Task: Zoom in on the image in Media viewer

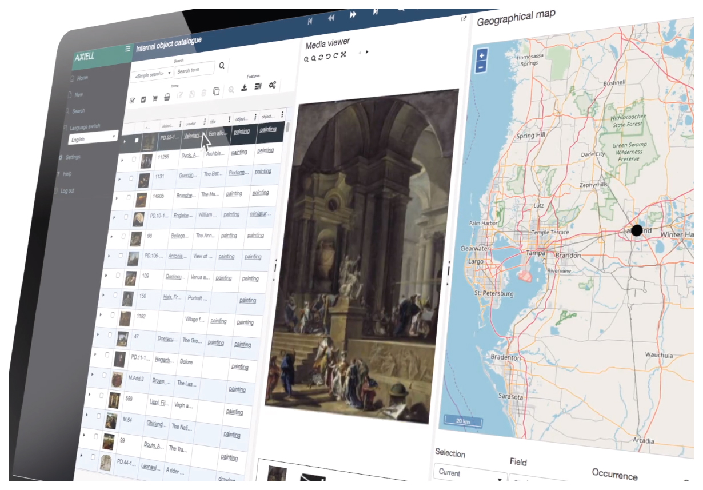Action: click(306, 59)
